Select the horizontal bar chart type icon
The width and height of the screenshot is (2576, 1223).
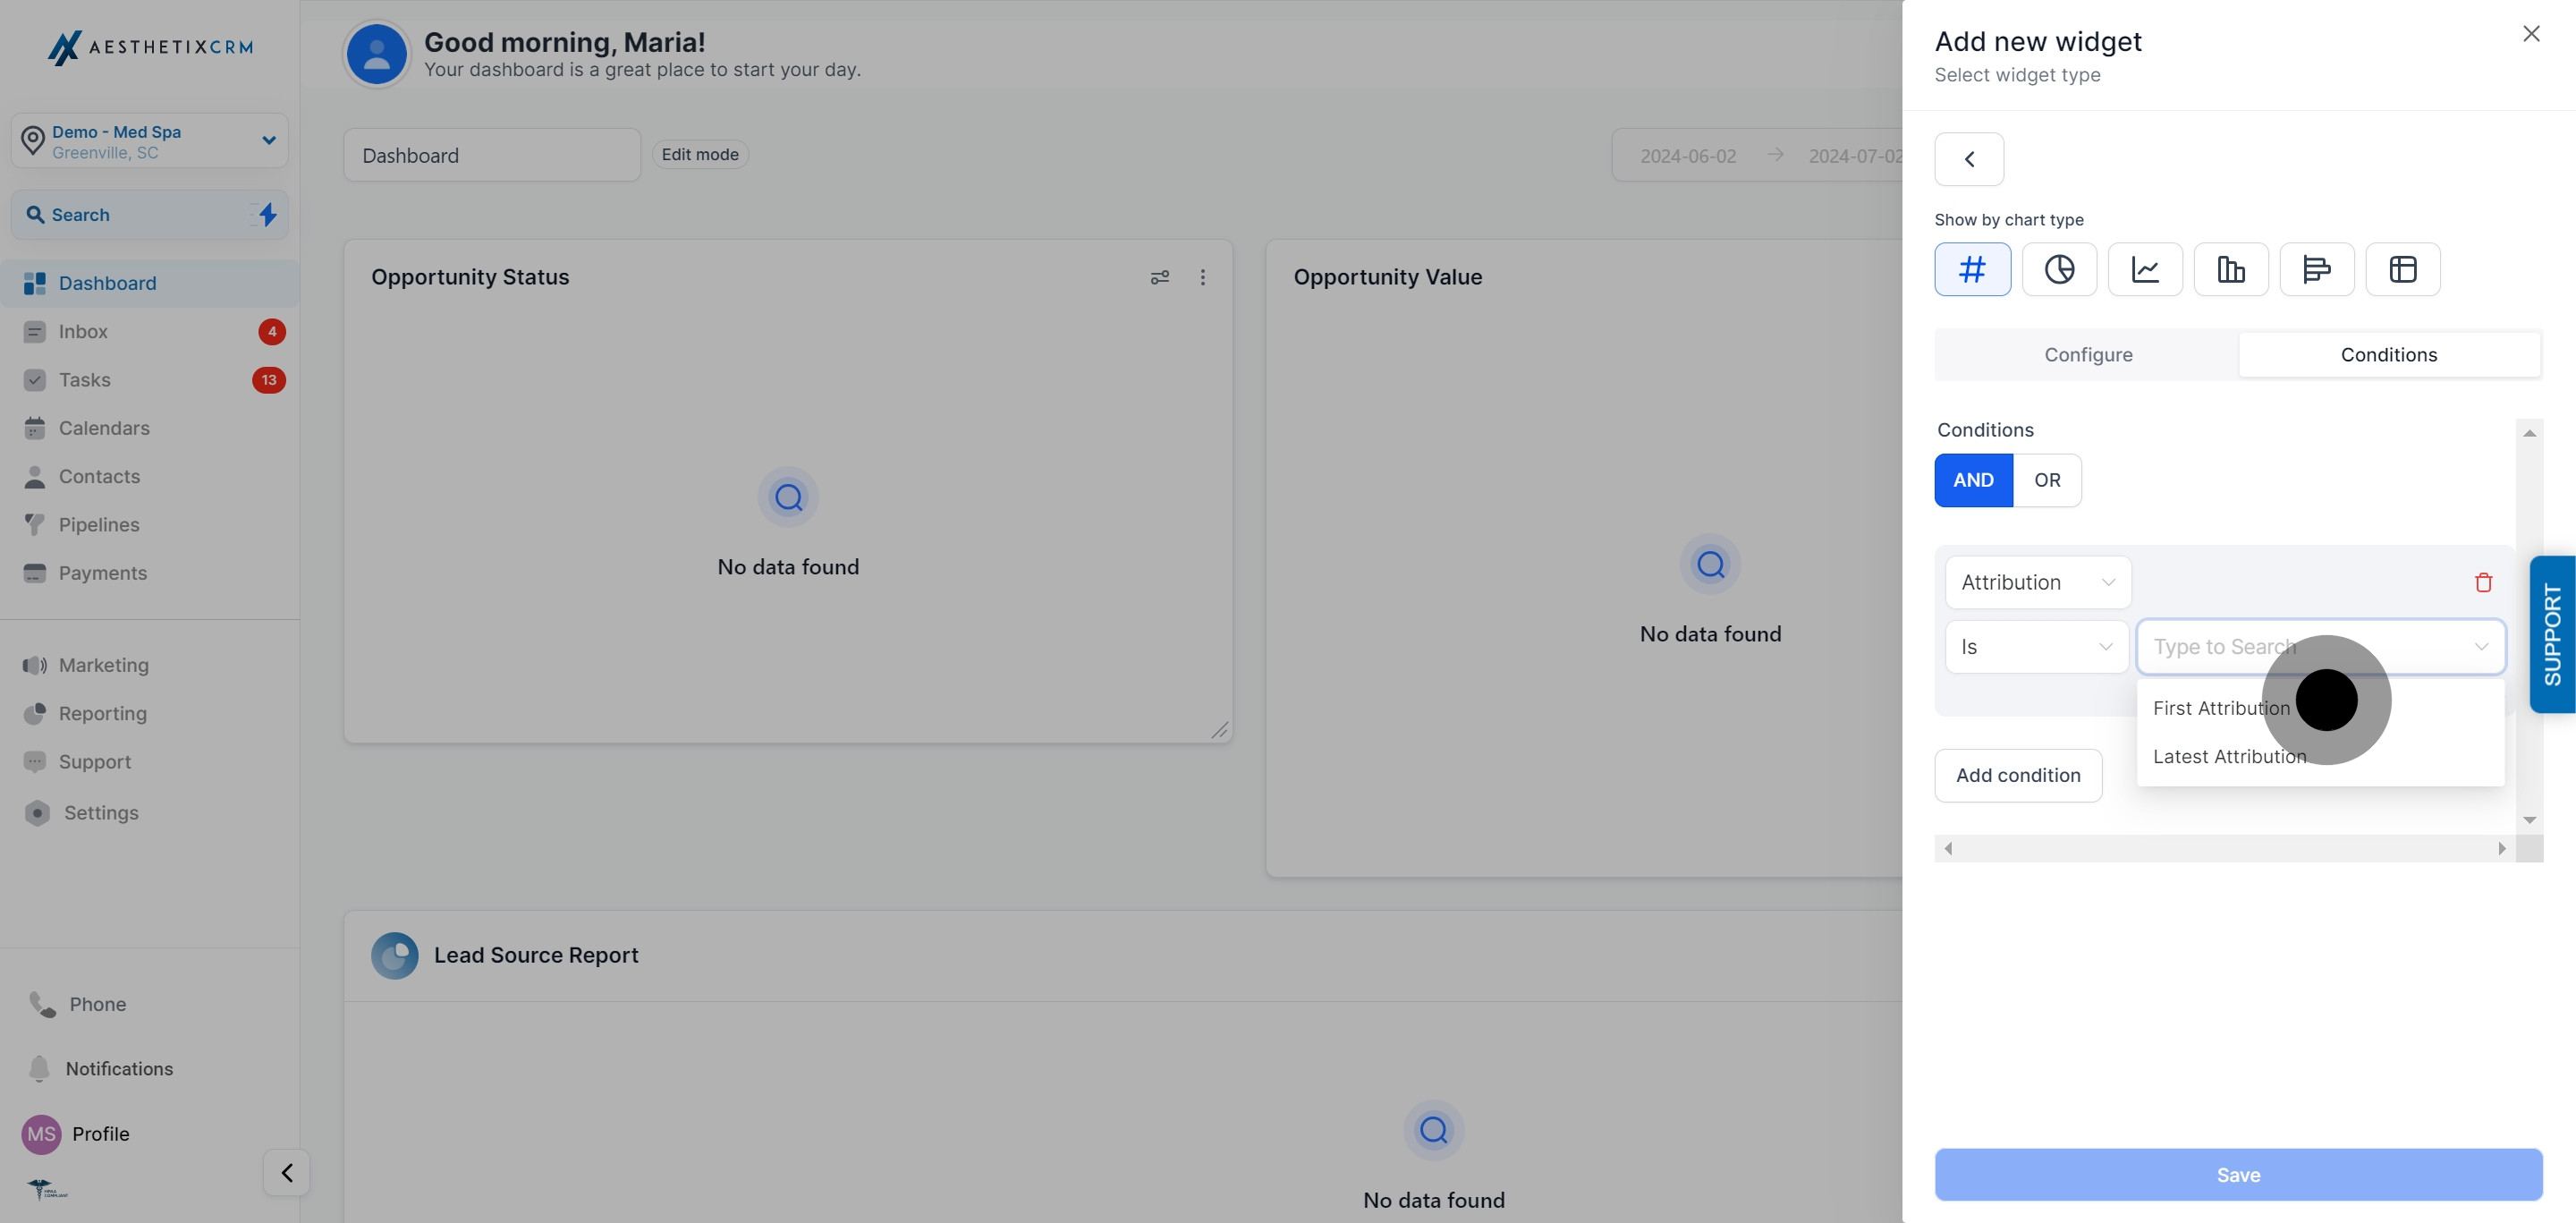pos(2316,269)
